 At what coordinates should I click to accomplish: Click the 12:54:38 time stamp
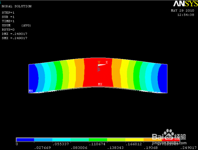tap(186, 15)
